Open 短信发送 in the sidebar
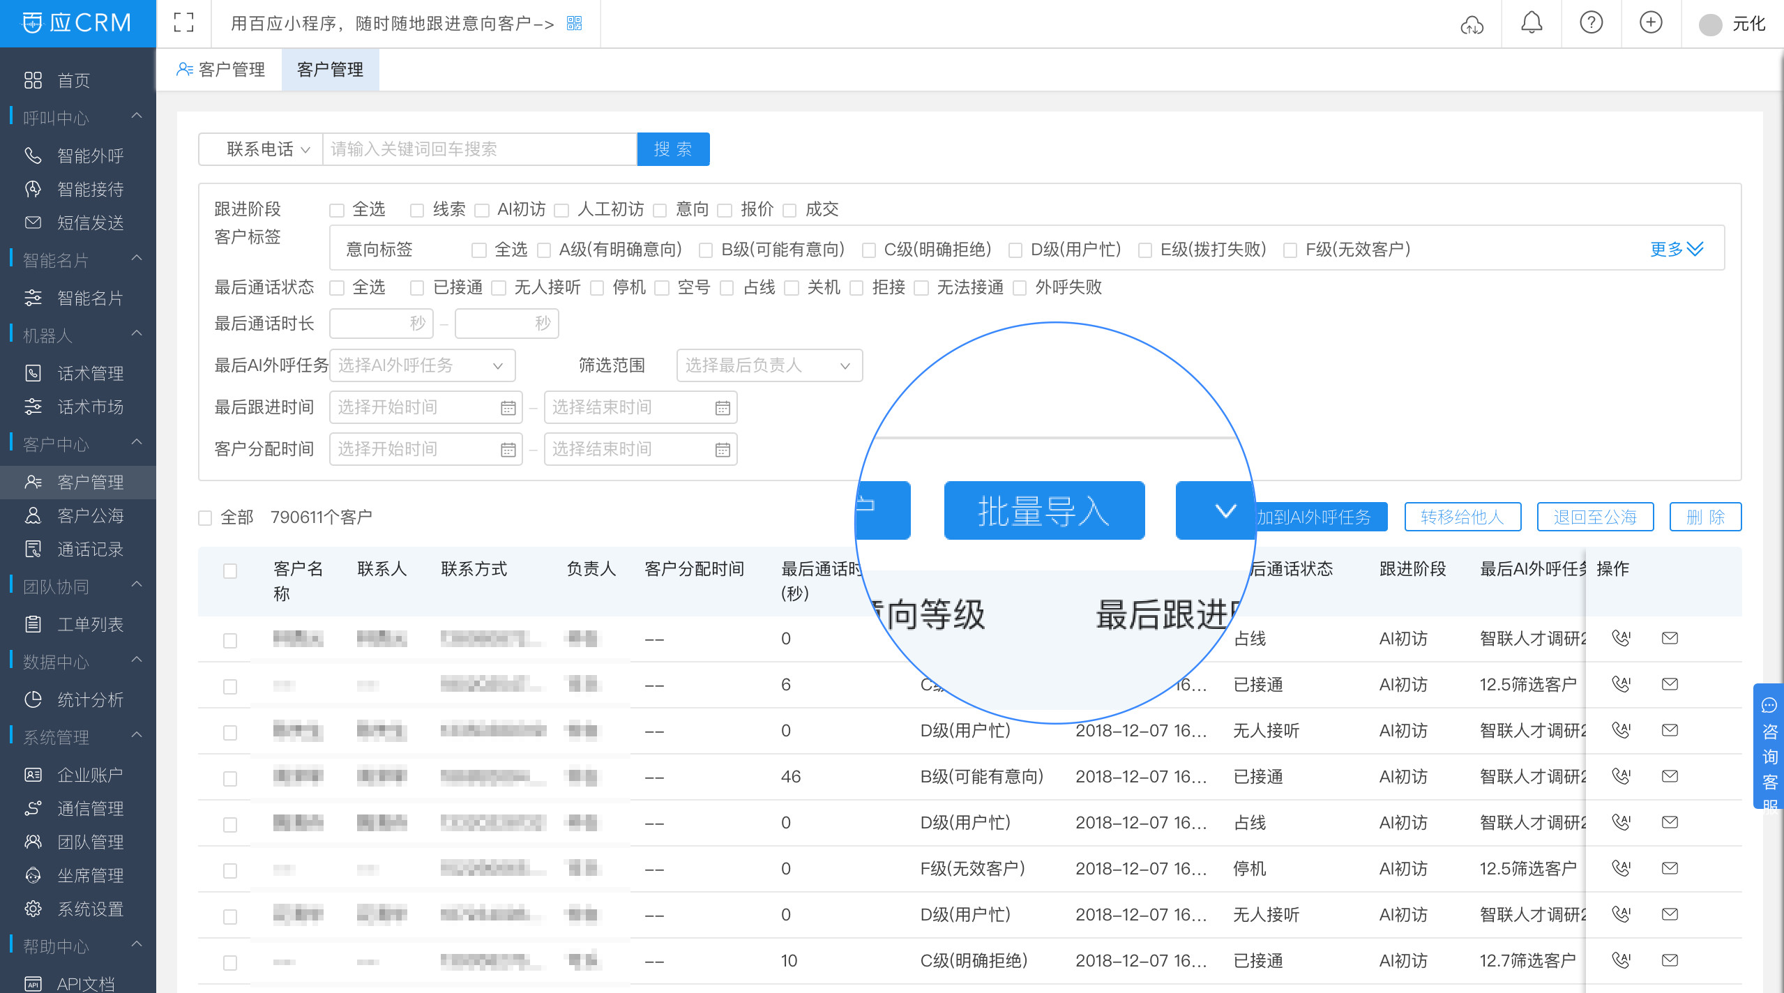This screenshot has height=993, width=1784. [x=90, y=222]
